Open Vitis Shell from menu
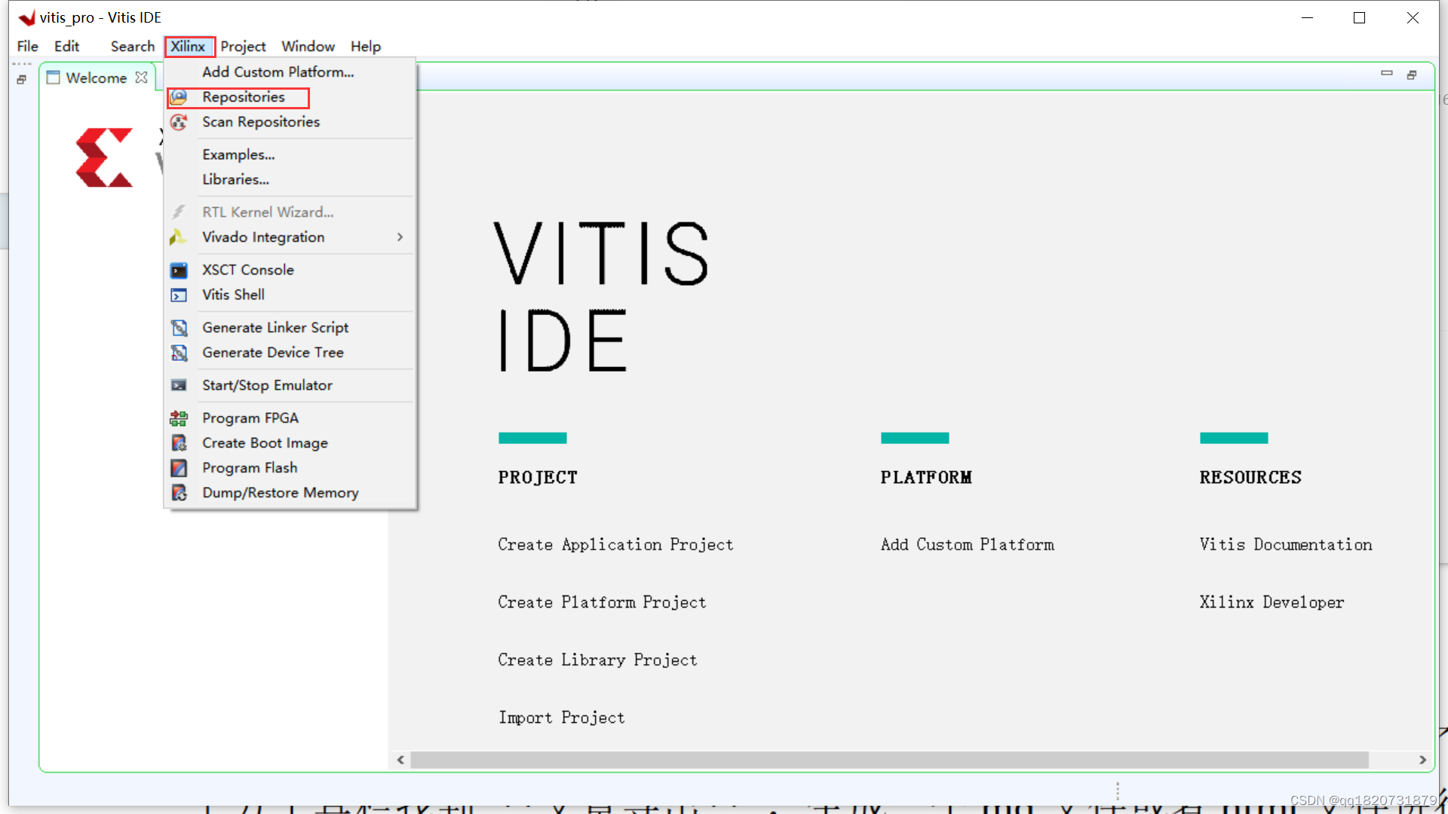Image resolution: width=1448 pixels, height=814 pixels. tap(233, 295)
